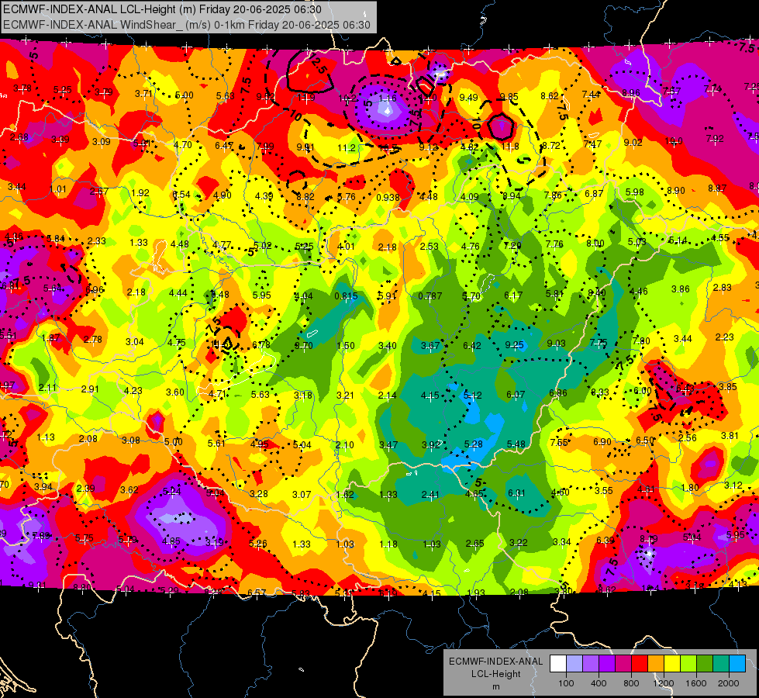Viewport: 759px width, 698px height.
Task: Click the wind shear value "2.53"
Action: click(429, 247)
